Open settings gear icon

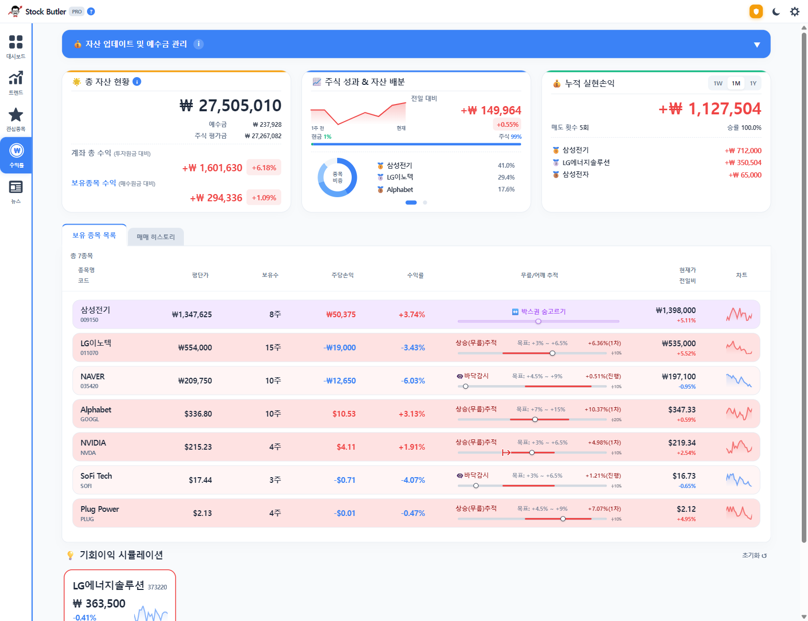[795, 11]
